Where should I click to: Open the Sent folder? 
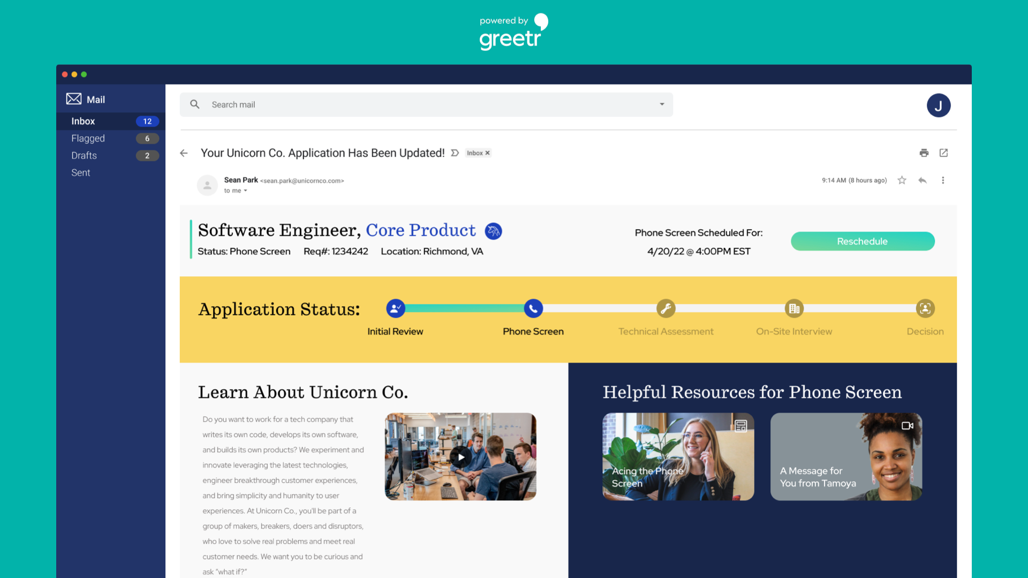coord(111,173)
